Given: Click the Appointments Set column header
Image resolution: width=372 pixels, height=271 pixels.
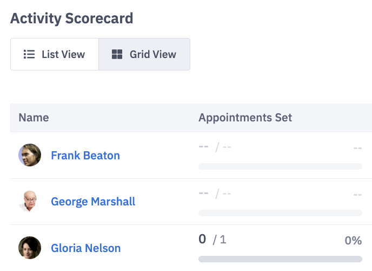Looking at the screenshot, I should pyautogui.click(x=245, y=118).
